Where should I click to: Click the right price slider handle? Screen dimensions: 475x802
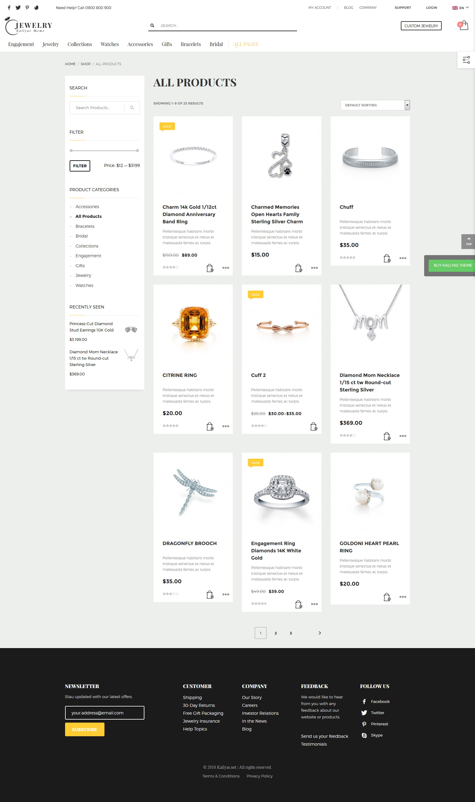point(137,151)
